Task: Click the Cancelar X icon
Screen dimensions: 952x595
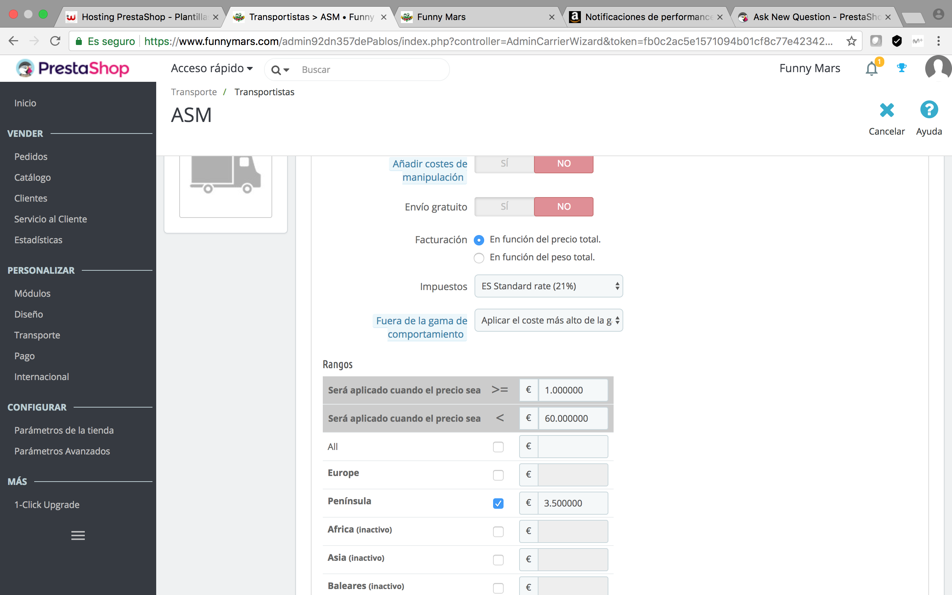Action: coord(887,110)
